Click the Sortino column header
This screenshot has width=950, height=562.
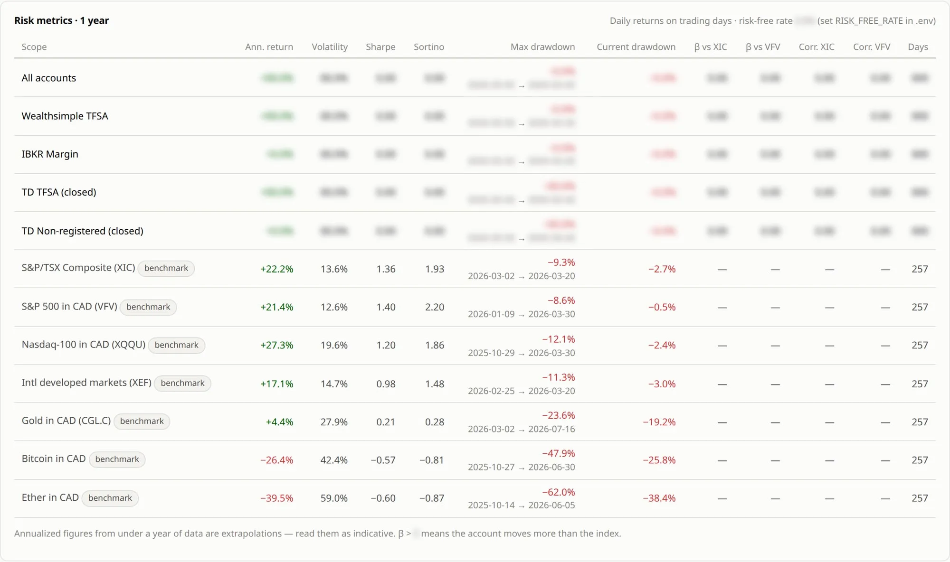tap(429, 47)
